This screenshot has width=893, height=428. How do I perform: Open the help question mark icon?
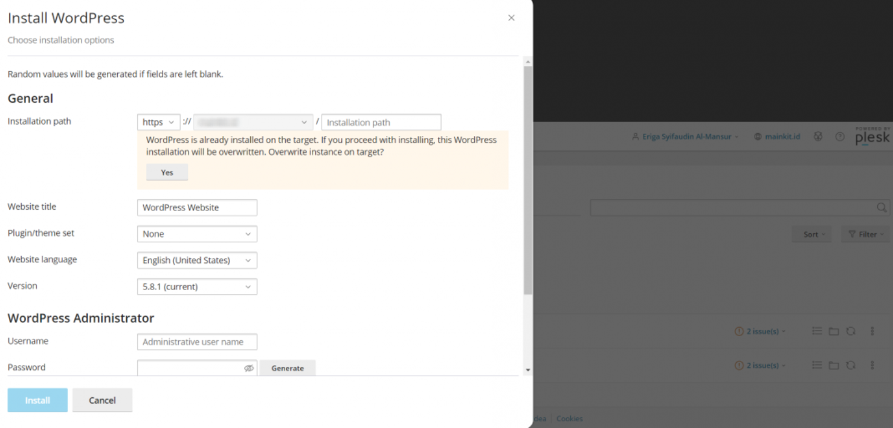(840, 137)
